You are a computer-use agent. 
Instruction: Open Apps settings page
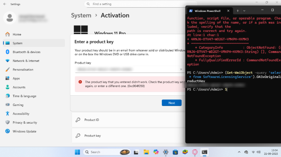pos(34,78)
